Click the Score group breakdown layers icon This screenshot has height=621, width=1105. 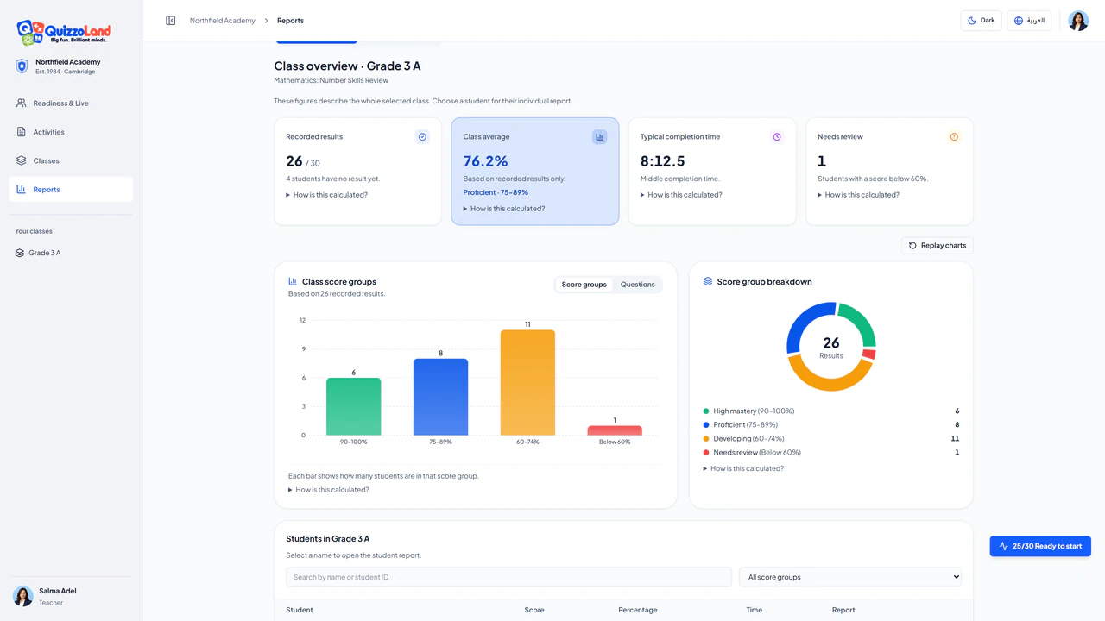(708, 281)
